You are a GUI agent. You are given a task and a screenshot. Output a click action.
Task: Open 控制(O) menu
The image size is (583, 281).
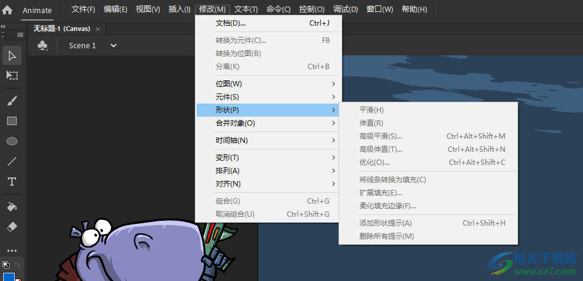point(312,10)
